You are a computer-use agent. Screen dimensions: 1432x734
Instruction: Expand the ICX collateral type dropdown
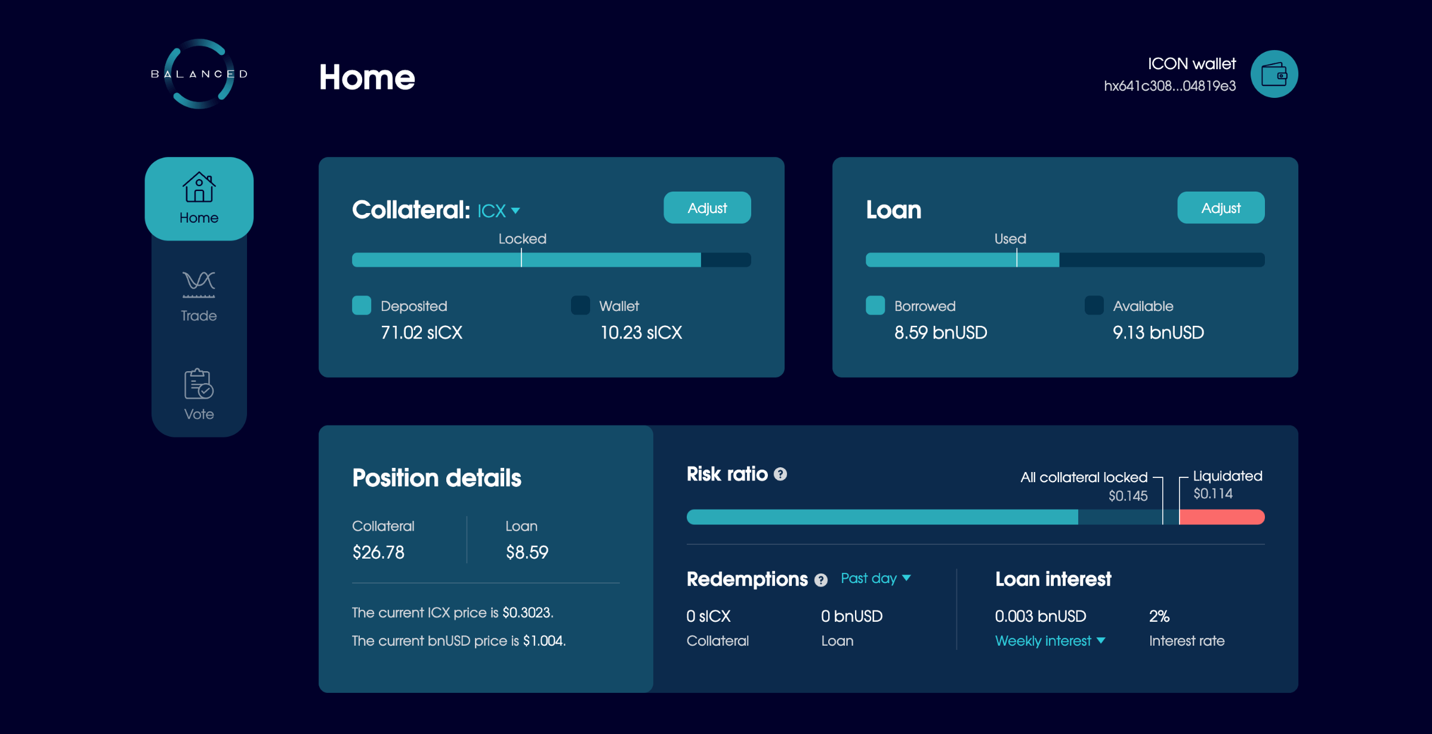499,211
